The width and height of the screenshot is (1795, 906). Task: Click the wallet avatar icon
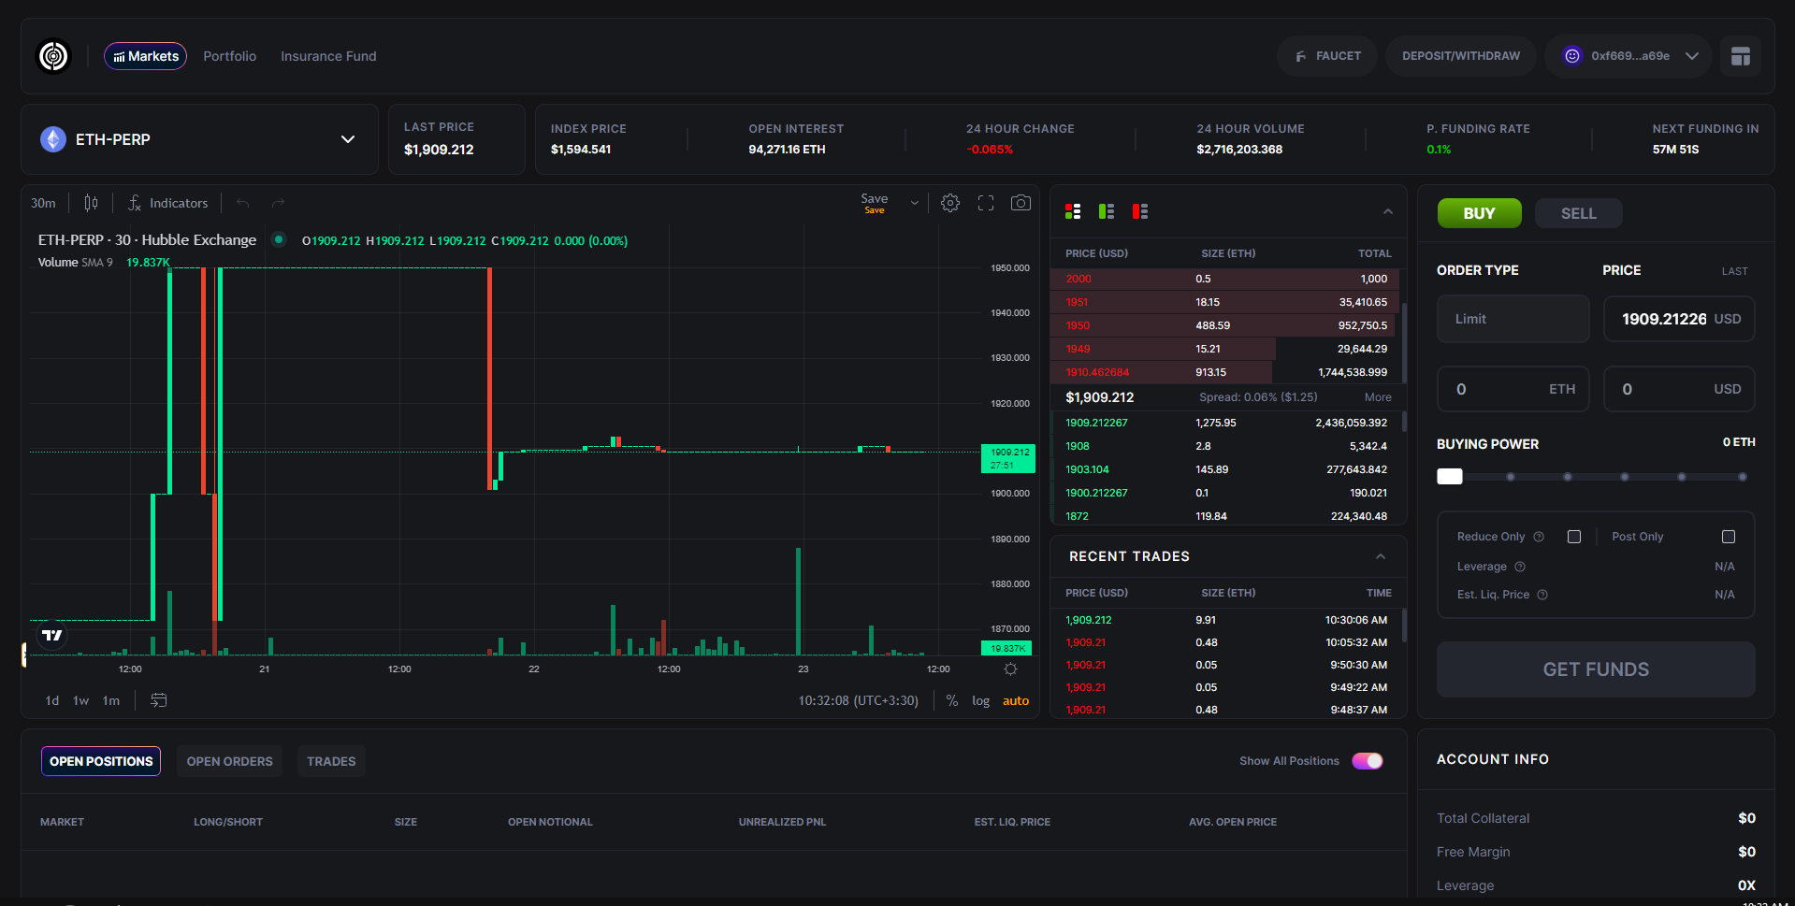pyautogui.click(x=1572, y=56)
